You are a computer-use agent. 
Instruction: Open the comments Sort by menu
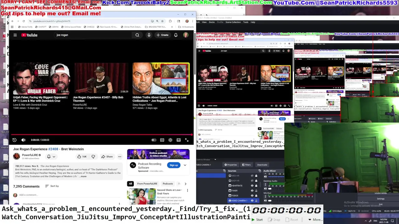[52, 186]
